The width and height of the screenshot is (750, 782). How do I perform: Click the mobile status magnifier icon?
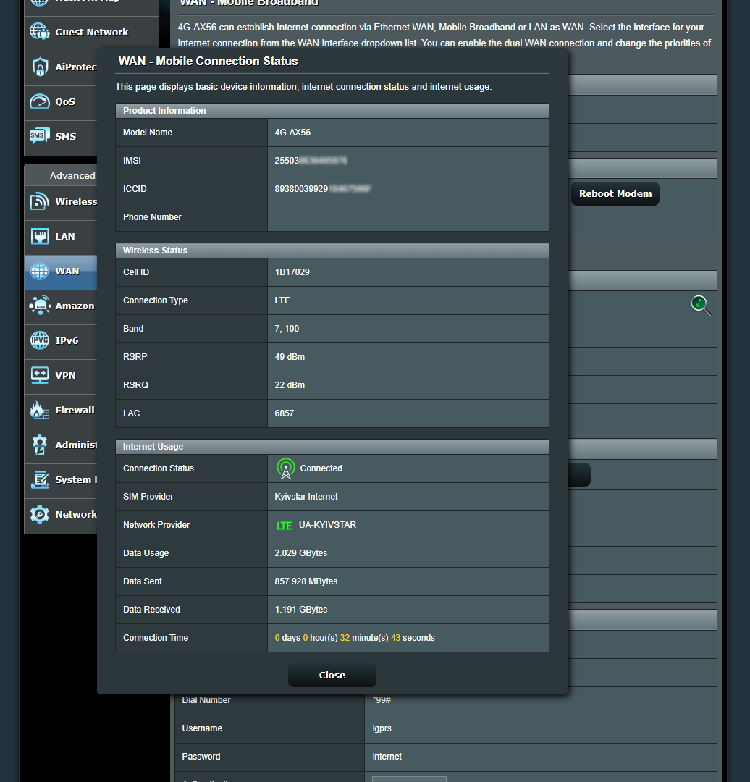pos(701,306)
